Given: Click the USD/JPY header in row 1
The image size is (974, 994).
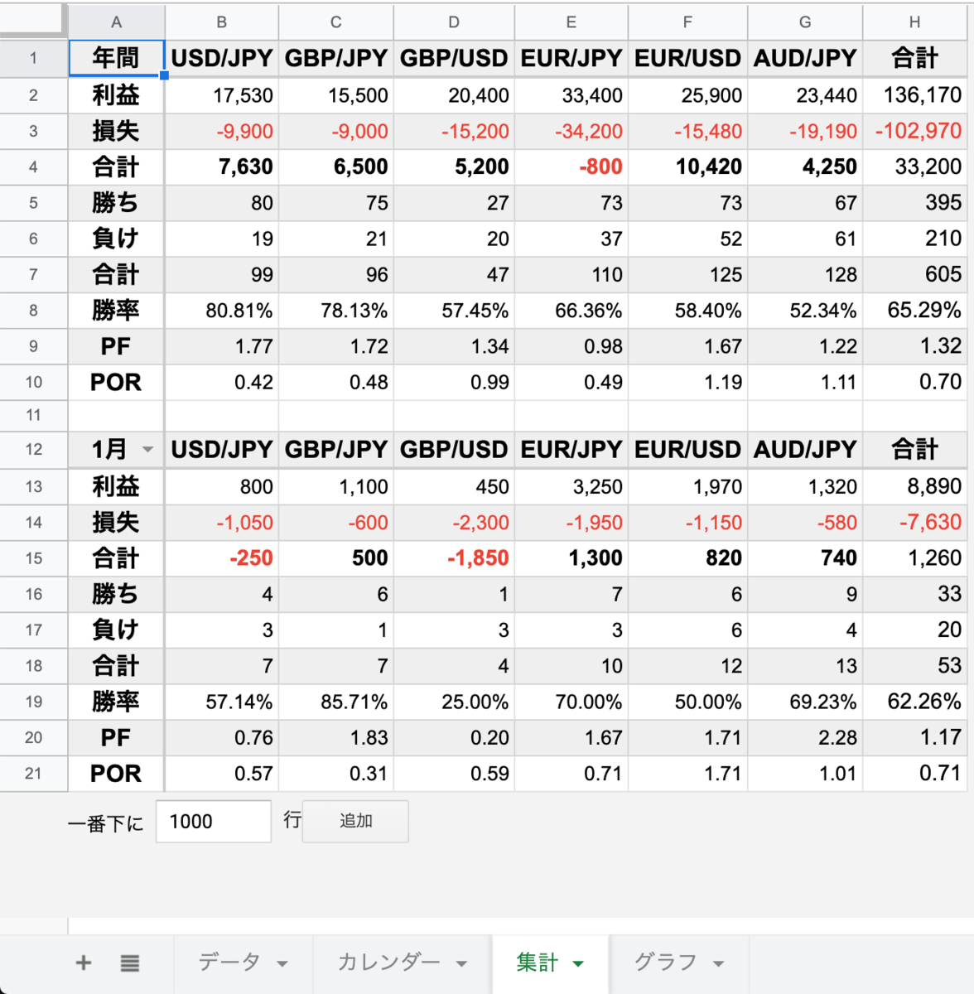Looking at the screenshot, I should pyautogui.click(x=222, y=58).
